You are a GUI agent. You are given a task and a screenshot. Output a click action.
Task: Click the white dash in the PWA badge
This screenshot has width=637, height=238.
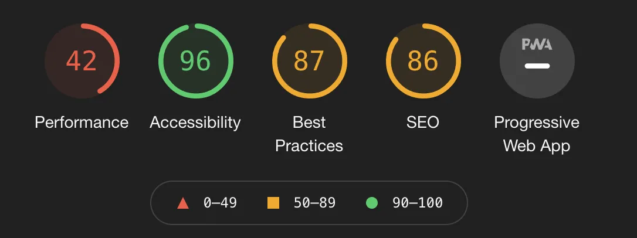point(537,66)
